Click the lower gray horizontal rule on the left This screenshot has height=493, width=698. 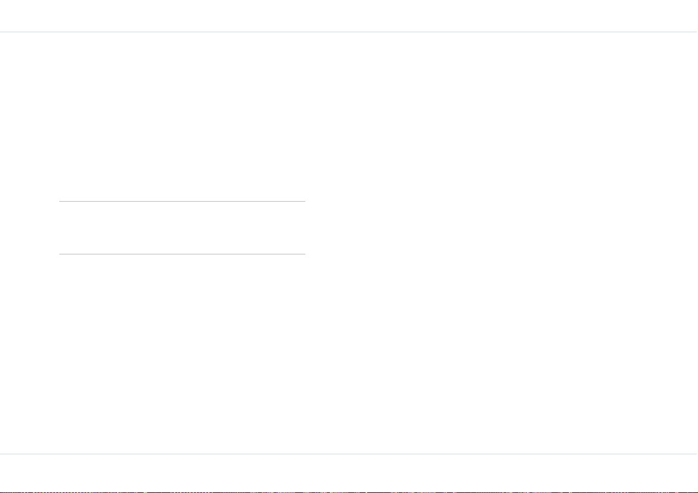182,254
